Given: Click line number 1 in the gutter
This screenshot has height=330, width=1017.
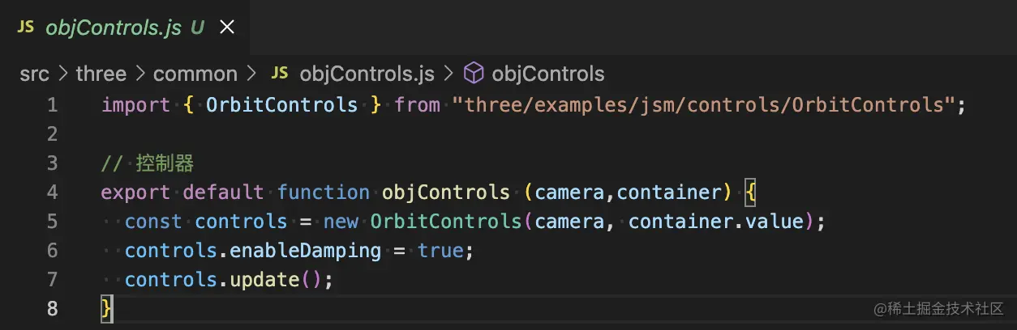Looking at the screenshot, I should coord(53,104).
